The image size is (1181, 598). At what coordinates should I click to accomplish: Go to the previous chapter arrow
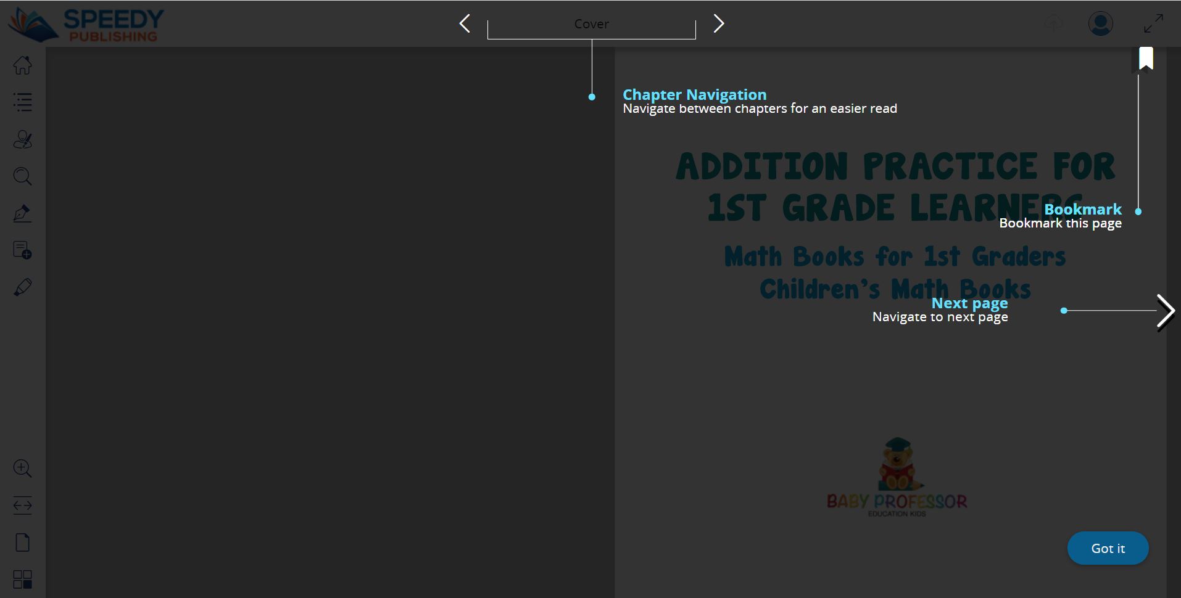click(x=465, y=23)
